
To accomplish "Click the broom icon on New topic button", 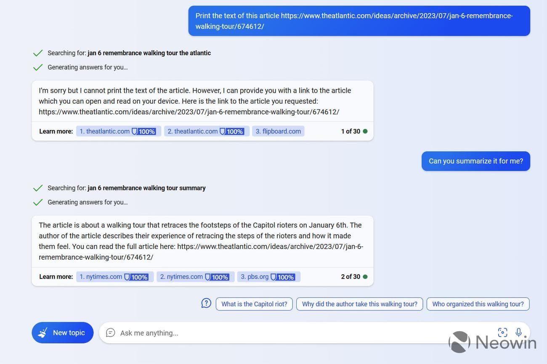I will pos(42,332).
